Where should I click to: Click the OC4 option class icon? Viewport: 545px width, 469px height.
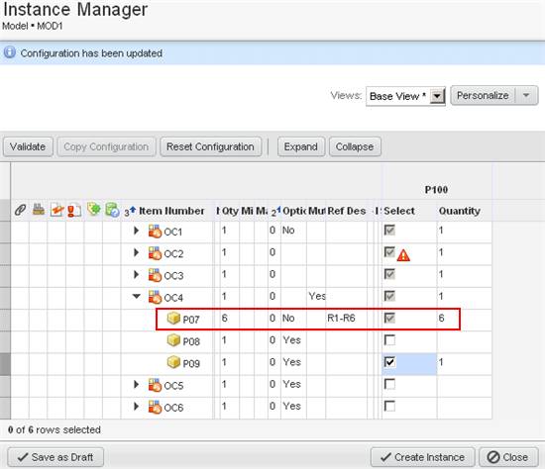coord(155,297)
